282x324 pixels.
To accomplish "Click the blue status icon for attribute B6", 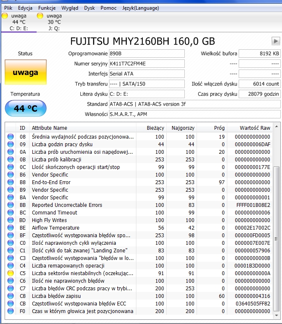I will [x=11, y=174].
